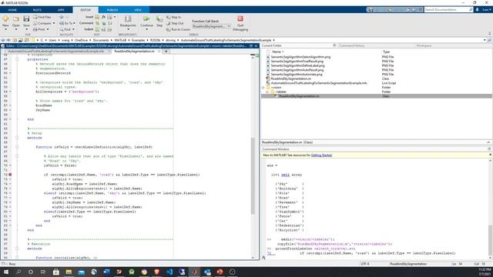
Task: Click the Insert section icon
Action: 97,17
